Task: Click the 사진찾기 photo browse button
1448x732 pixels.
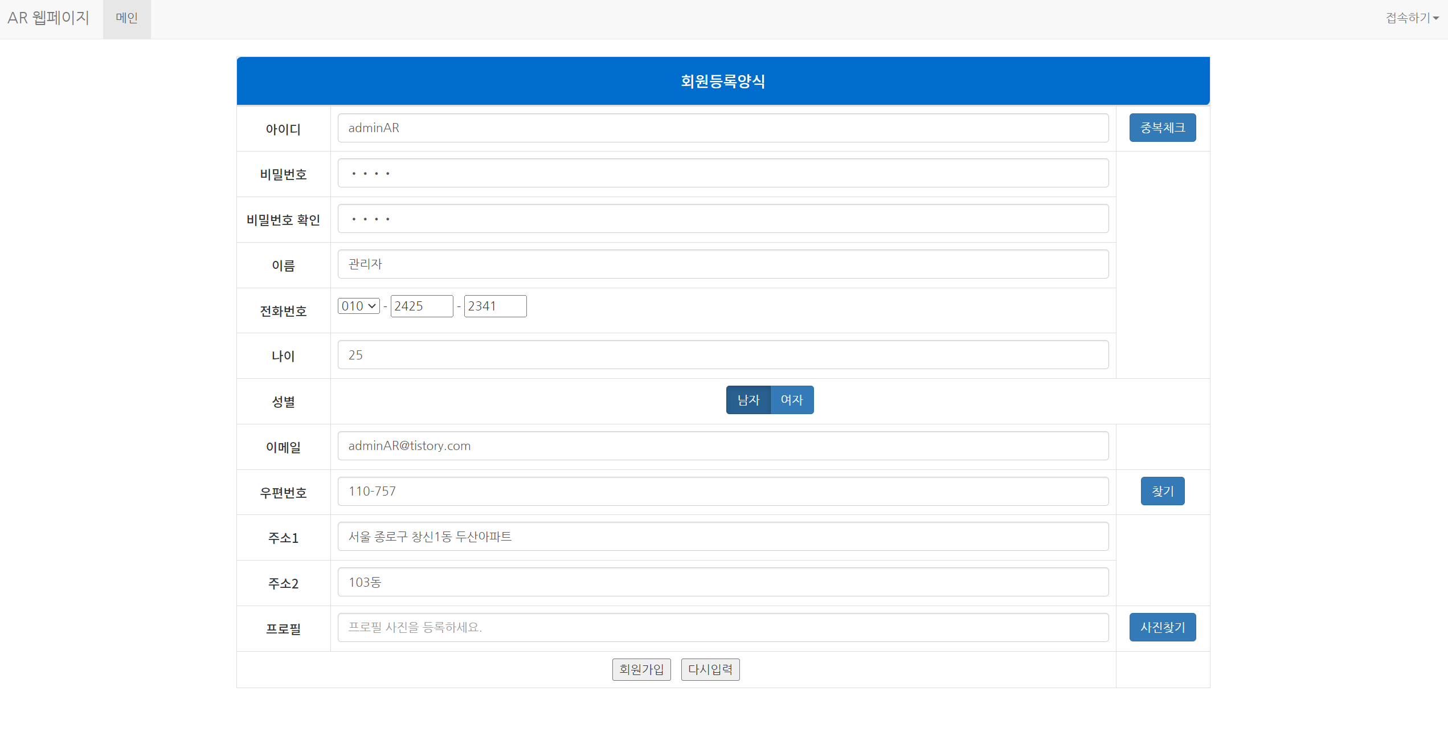Action: (x=1162, y=627)
